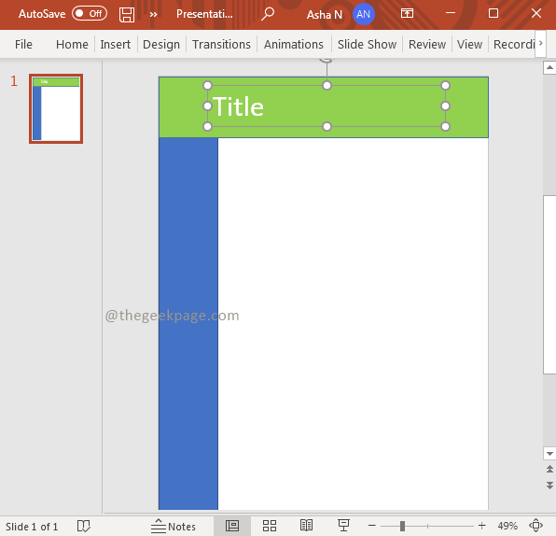
Task: Click the Asha N account name
Action: (324, 15)
